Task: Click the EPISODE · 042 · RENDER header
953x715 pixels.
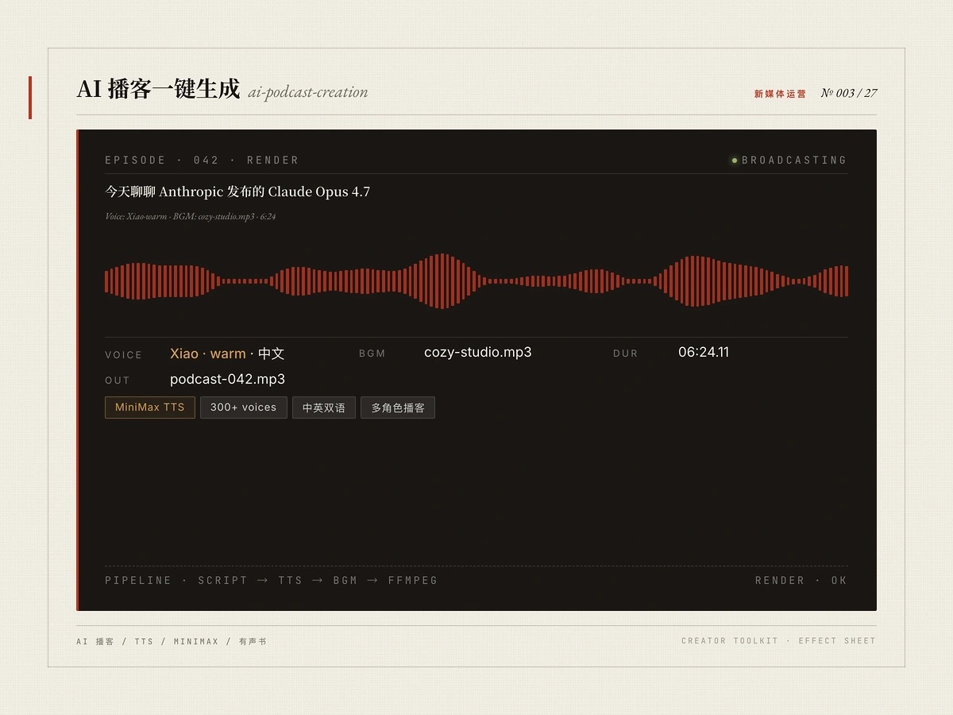Action: (x=203, y=160)
